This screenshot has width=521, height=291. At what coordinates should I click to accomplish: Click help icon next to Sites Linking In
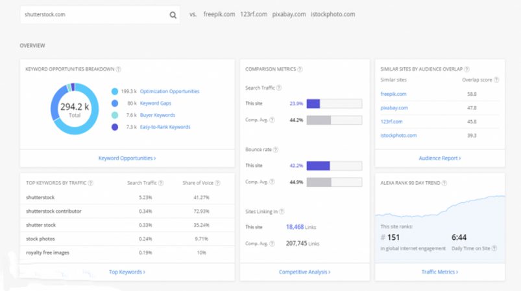click(282, 211)
